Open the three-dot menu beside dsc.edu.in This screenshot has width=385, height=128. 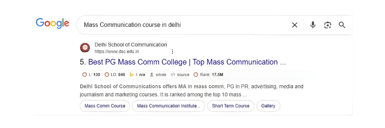tap(172, 52)
